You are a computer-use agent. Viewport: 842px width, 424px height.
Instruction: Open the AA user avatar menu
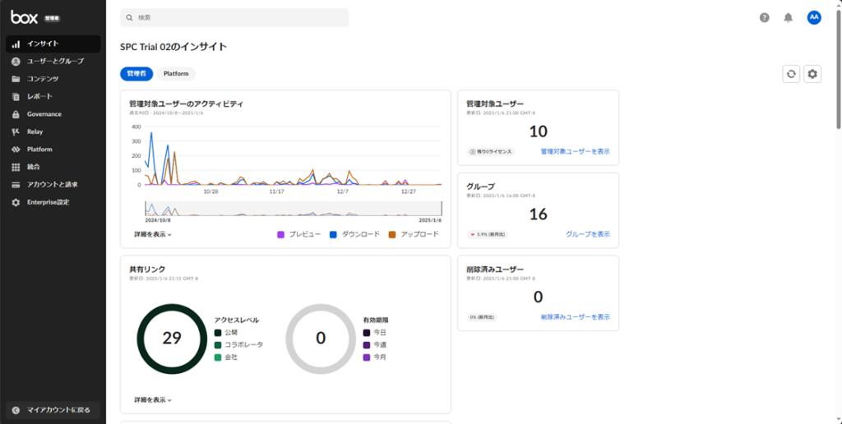coord(814,17)
